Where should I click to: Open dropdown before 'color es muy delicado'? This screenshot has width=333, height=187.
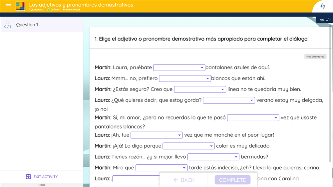[188, 146]
